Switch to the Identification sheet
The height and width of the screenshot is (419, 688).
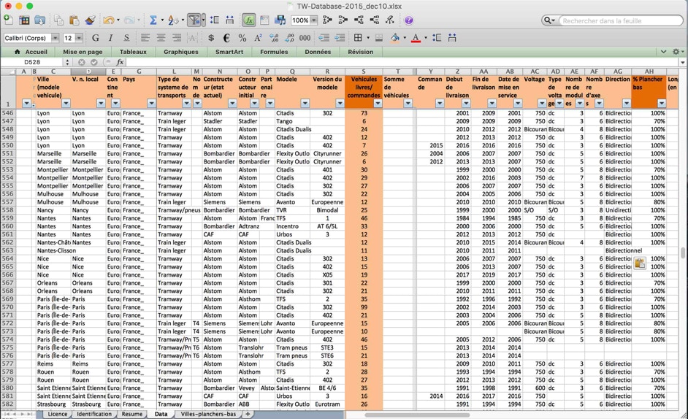pos(94,414)
